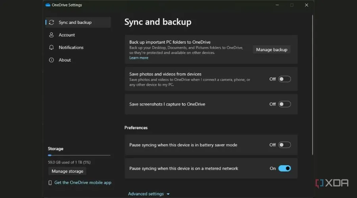
Task: Turn on saving screenshots to OneDrive
Action: point(284,104)
